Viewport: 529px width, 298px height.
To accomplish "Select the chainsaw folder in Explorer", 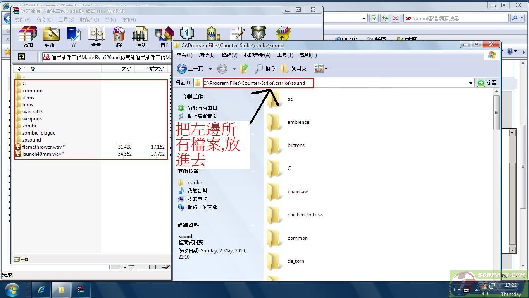I will pyautogui.click(x=298, y=192).
